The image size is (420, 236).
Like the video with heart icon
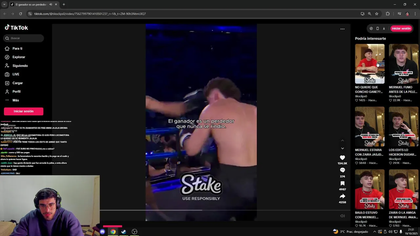pos(342,158)
